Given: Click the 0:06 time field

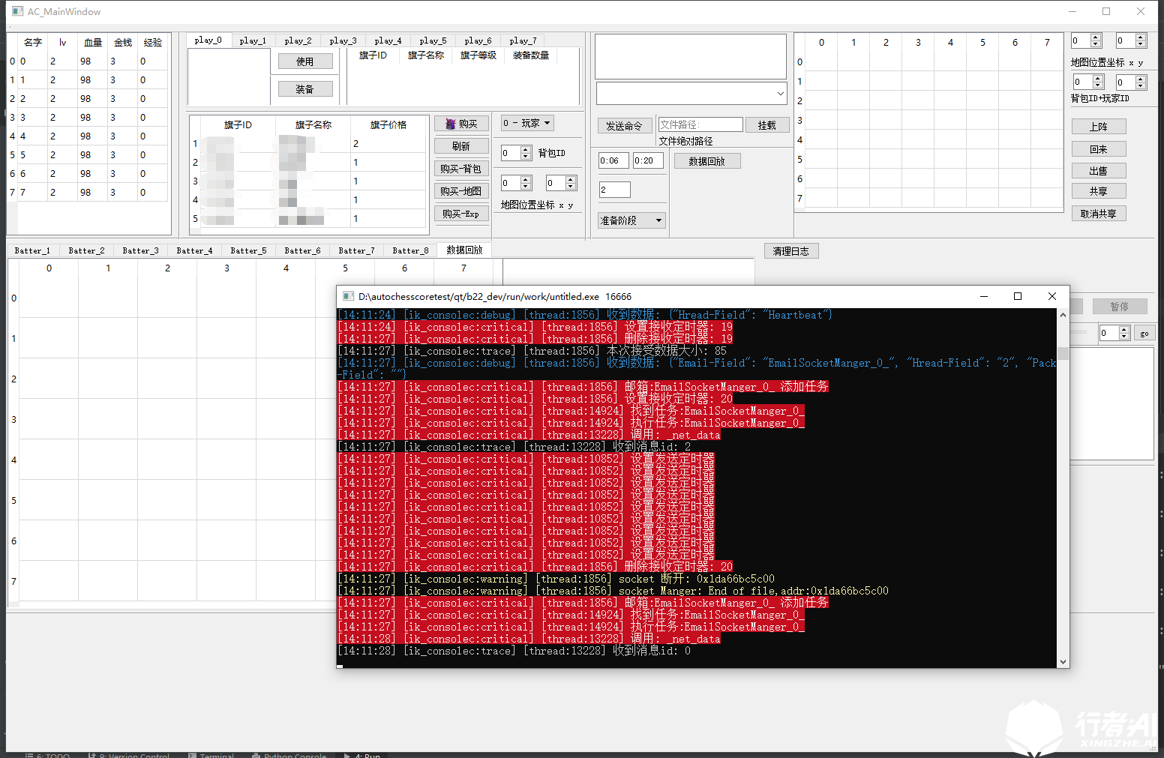Looking at the screenshot, I should click(613, 160).
